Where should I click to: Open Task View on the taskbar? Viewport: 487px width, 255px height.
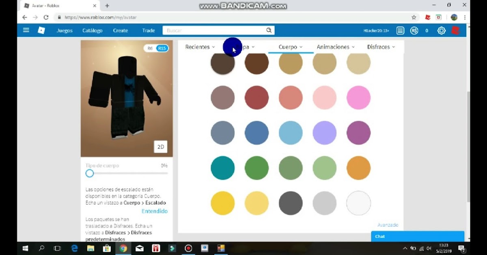57,248
